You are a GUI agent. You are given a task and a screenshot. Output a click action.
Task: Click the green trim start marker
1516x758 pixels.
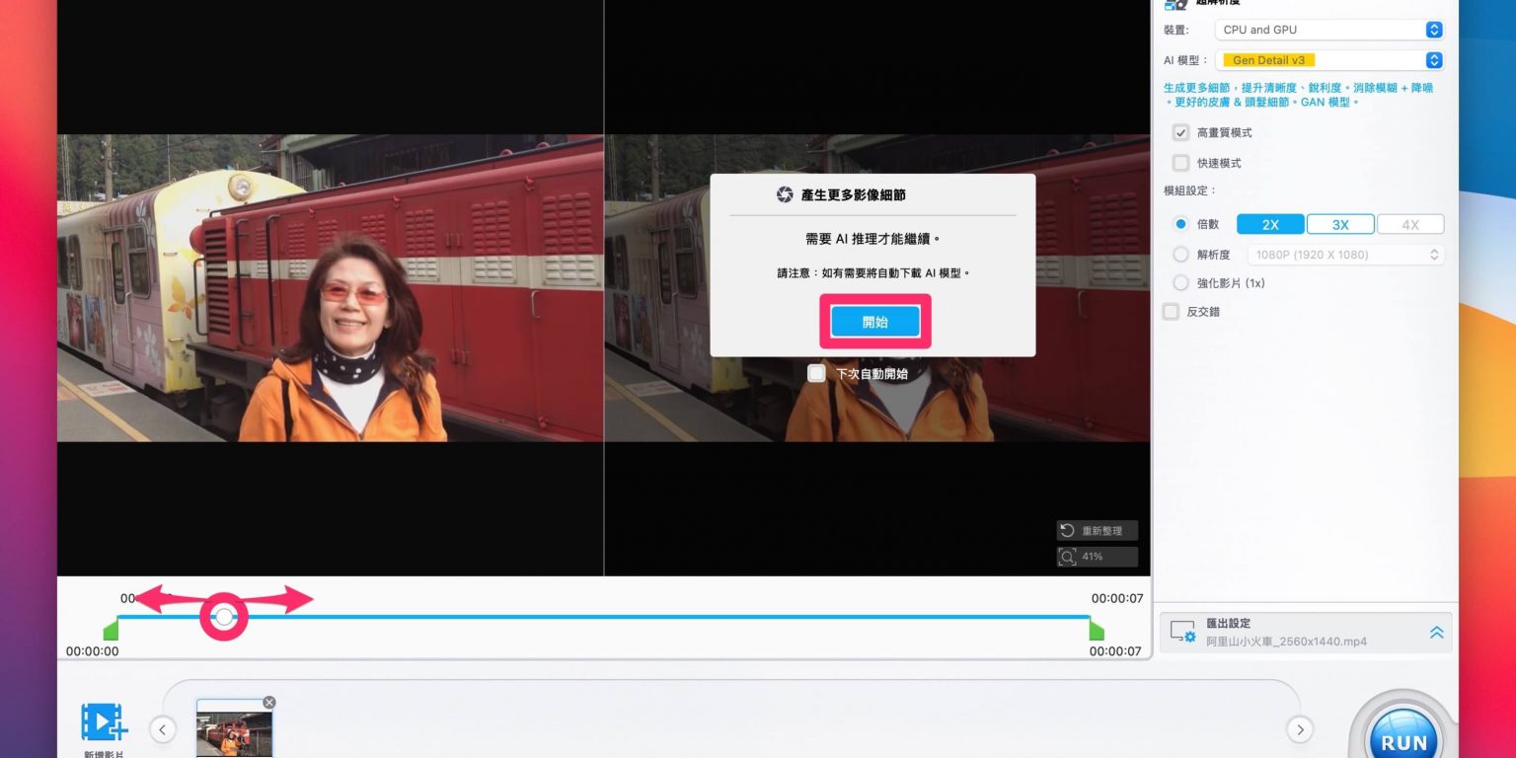click(111, 631)
